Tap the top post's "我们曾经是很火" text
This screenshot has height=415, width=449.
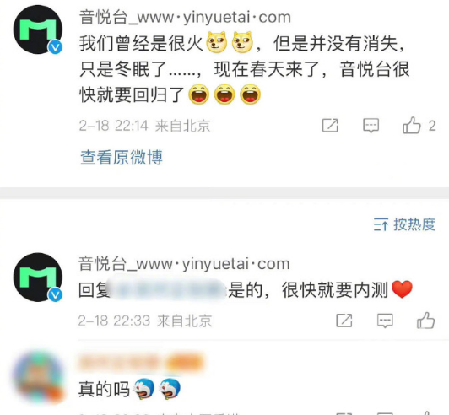pos(141,44)
